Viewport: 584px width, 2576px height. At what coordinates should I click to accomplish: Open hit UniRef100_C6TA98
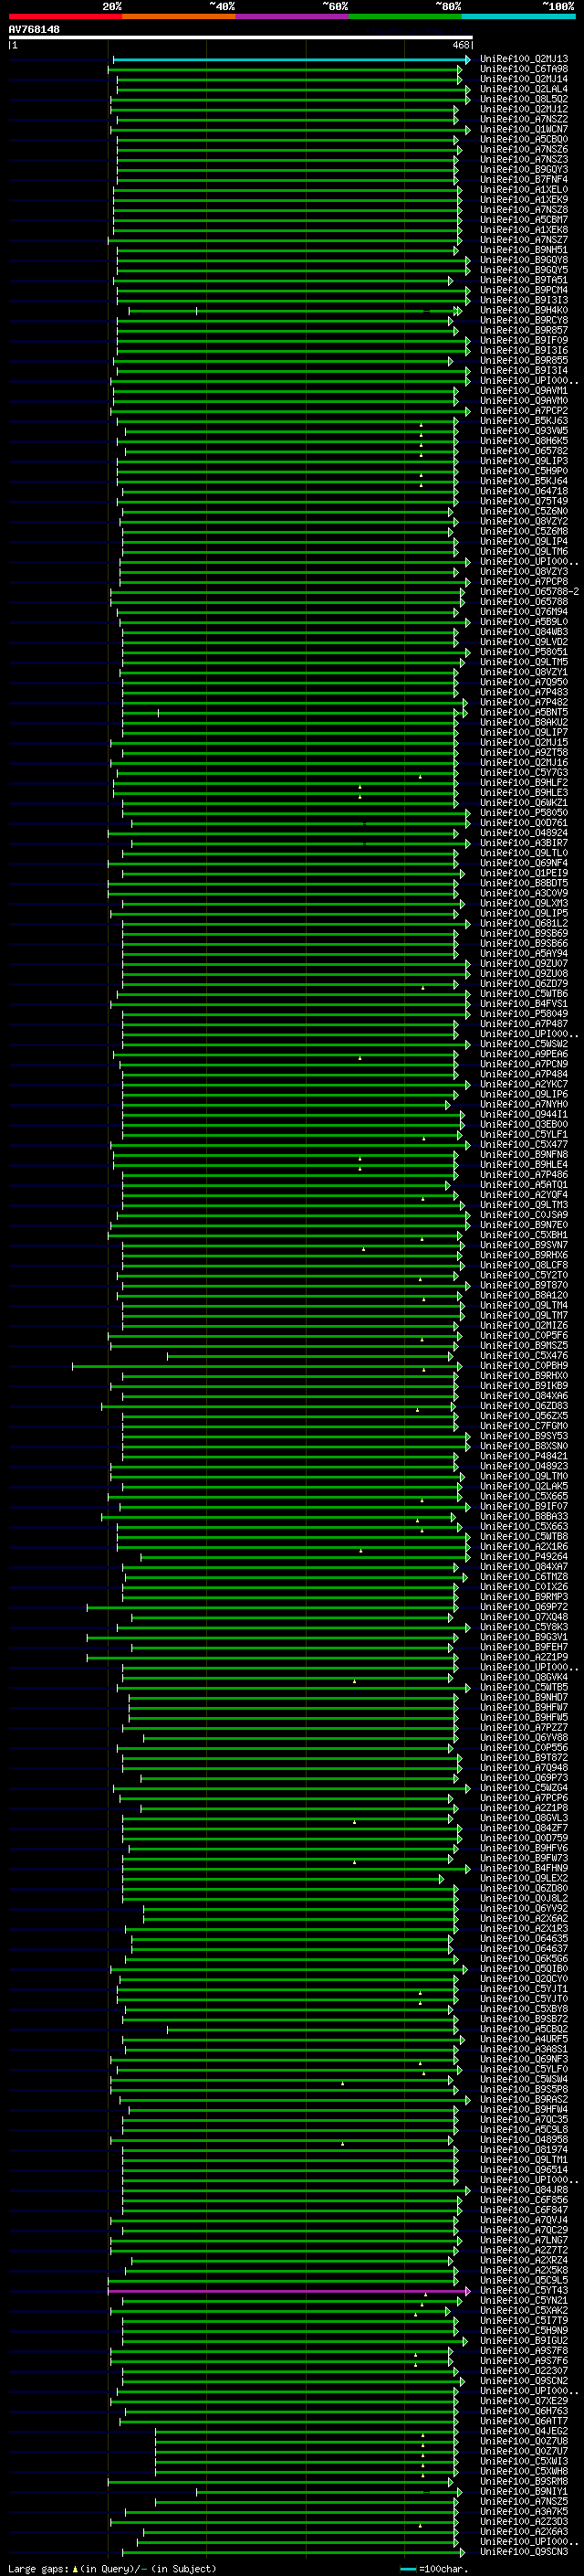point(524,70)
